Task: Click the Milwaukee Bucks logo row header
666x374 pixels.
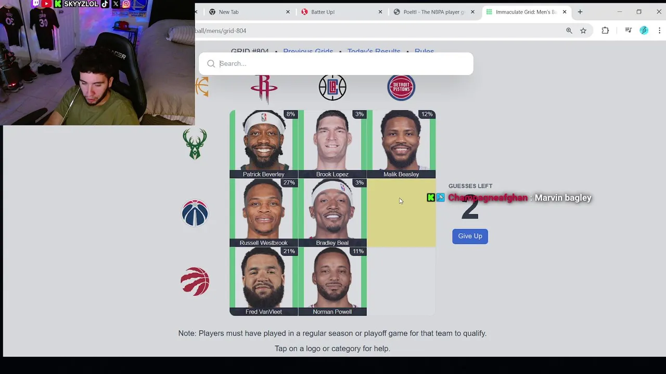Action: click(x=195, y=144)
